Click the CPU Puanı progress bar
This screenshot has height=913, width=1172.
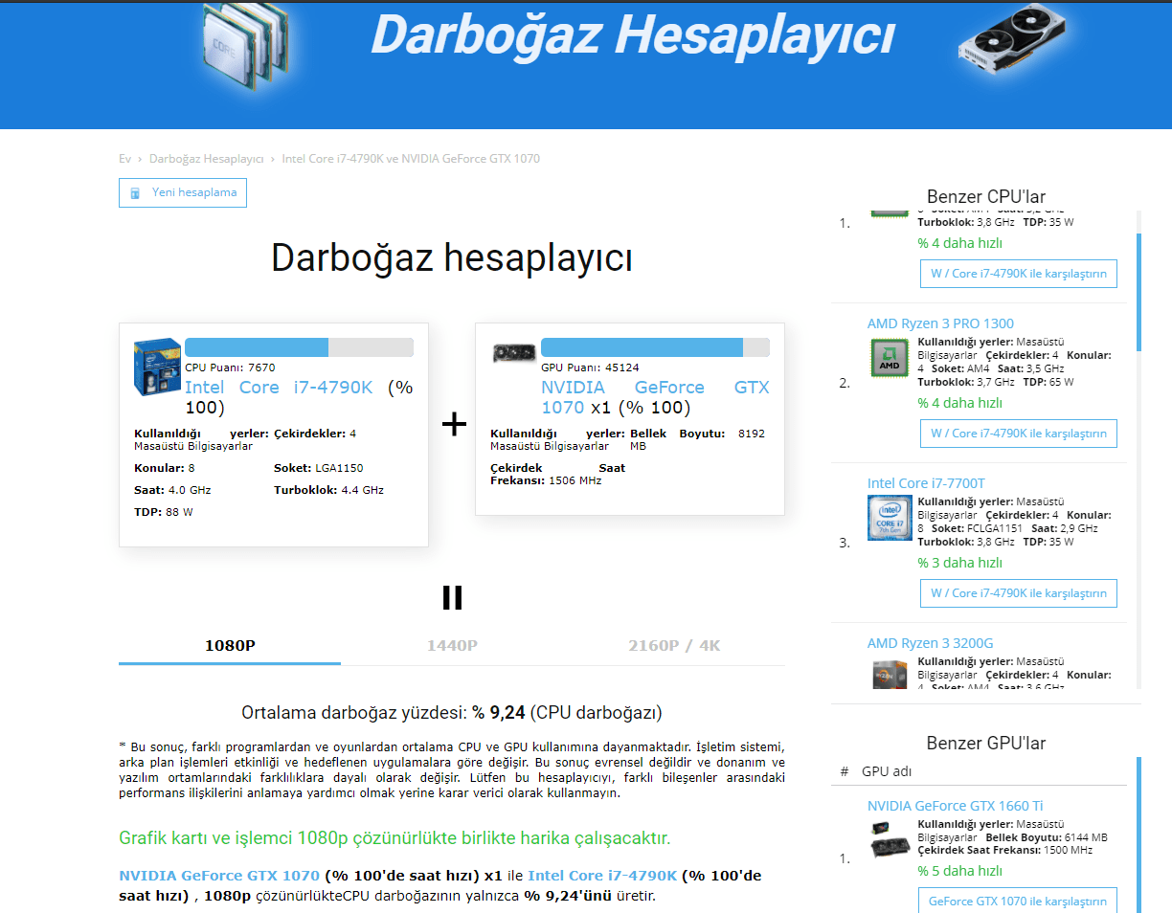coord(299,347)
